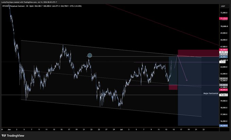Click the Major horizontal line label
This screenshot has width=231, height=140.
pos(211,93)
